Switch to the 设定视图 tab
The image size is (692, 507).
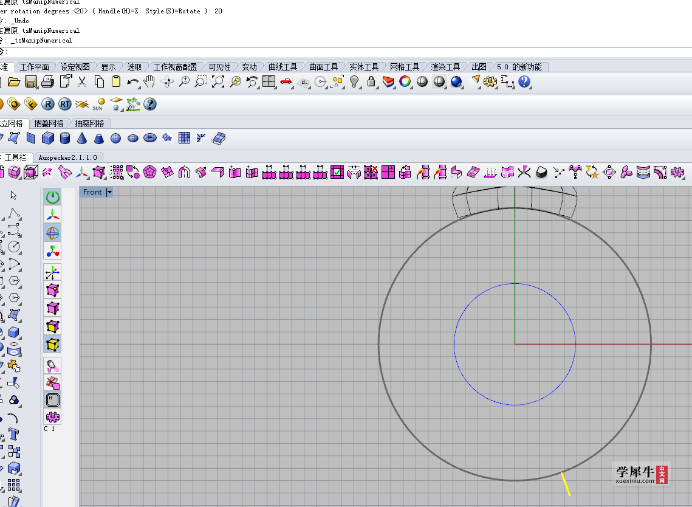pos(75,67)
